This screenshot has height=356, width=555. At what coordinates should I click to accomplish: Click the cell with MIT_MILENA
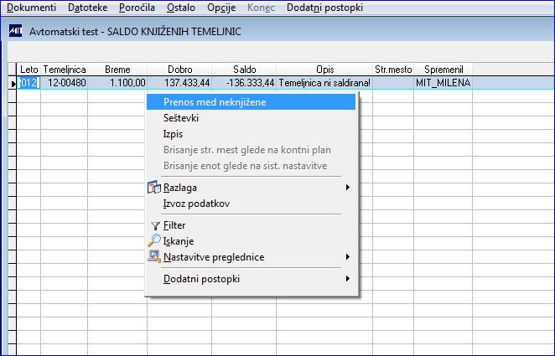443,83
